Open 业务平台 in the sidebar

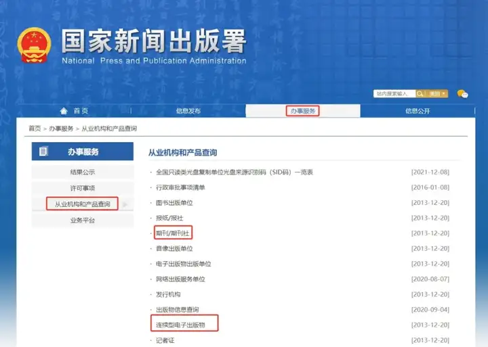tap(83, 221)
